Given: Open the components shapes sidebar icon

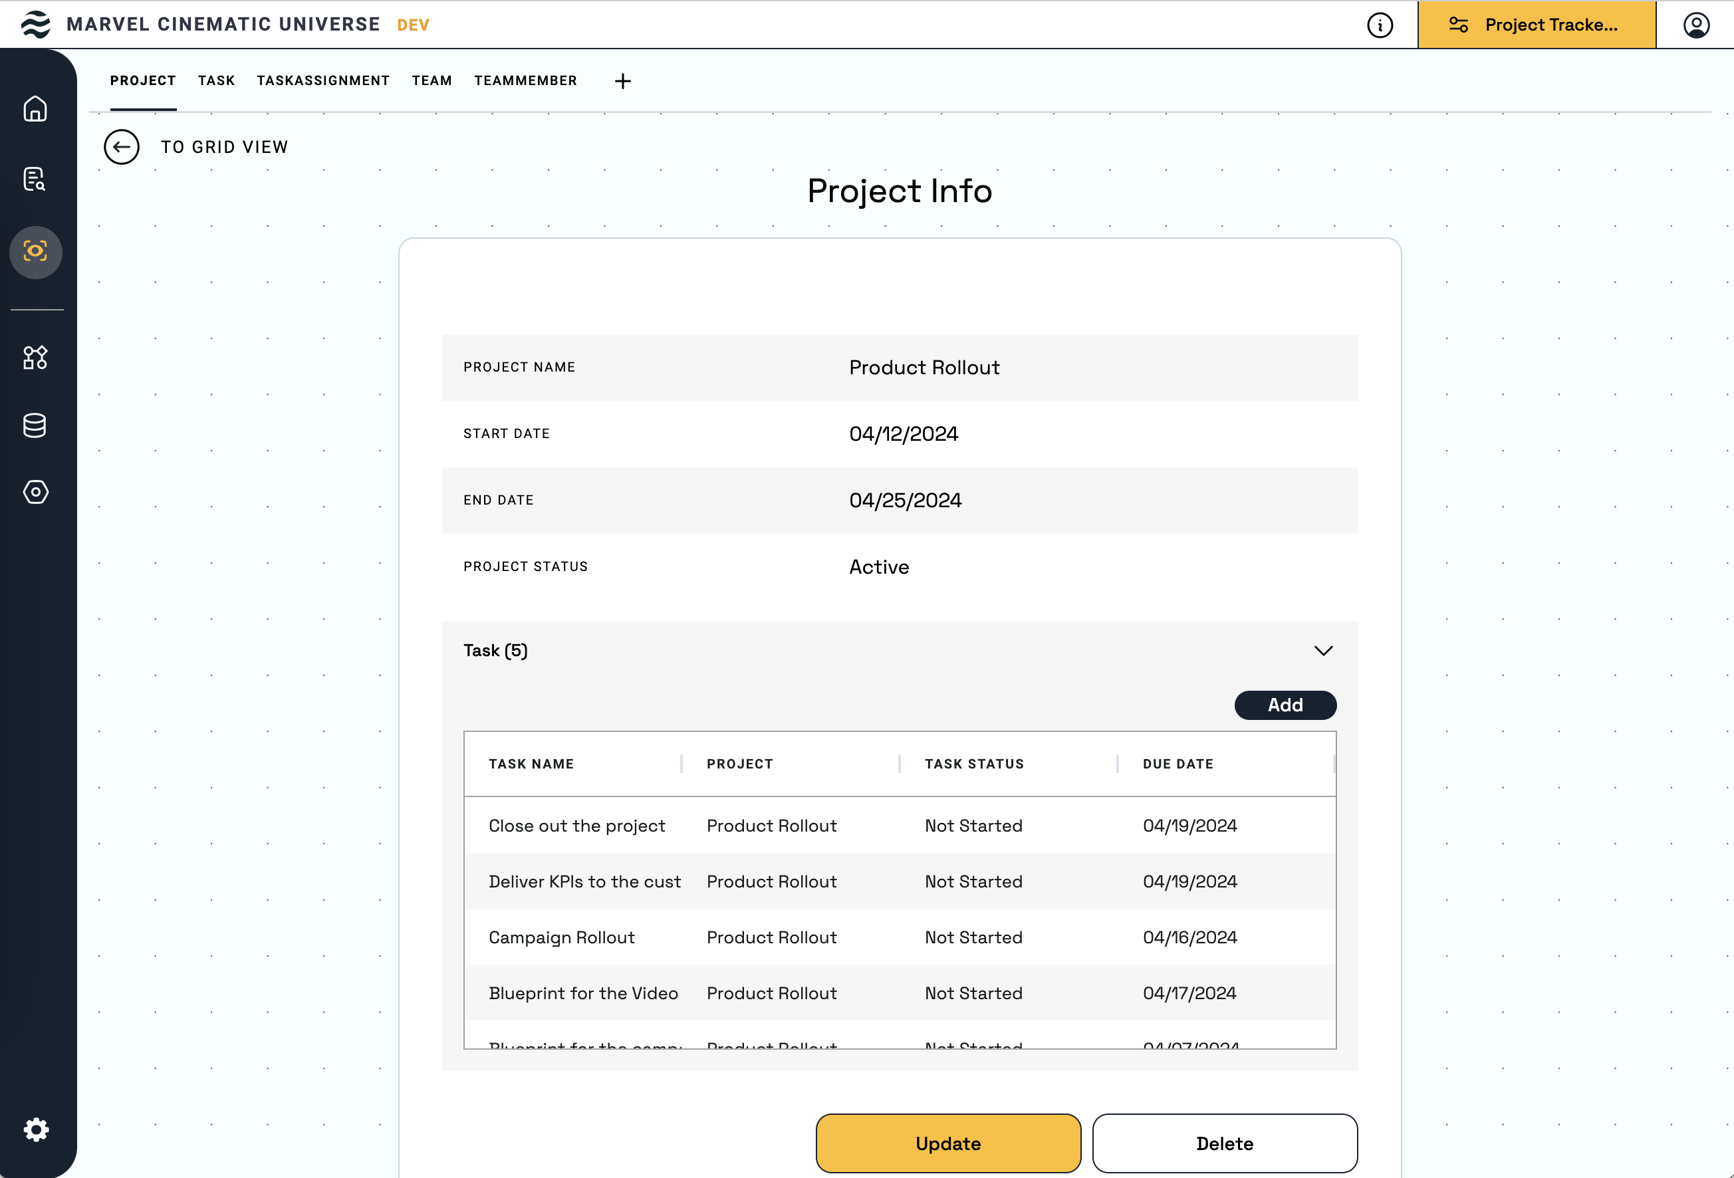Looking at the screenshot, I should click(35, 358).
